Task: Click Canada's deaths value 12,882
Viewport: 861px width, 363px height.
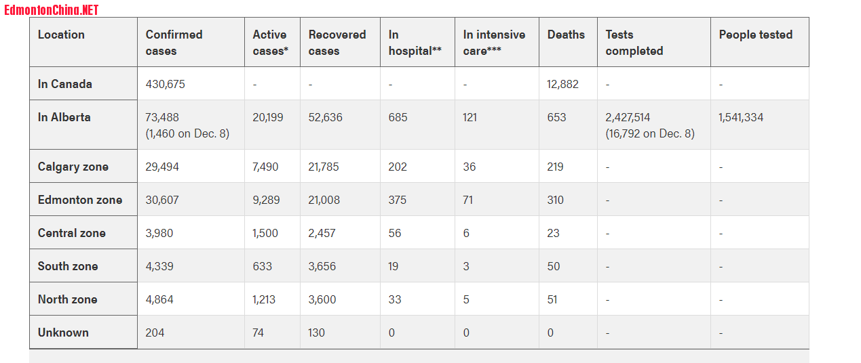Action: pyautogui.click(x=563, y=84)
